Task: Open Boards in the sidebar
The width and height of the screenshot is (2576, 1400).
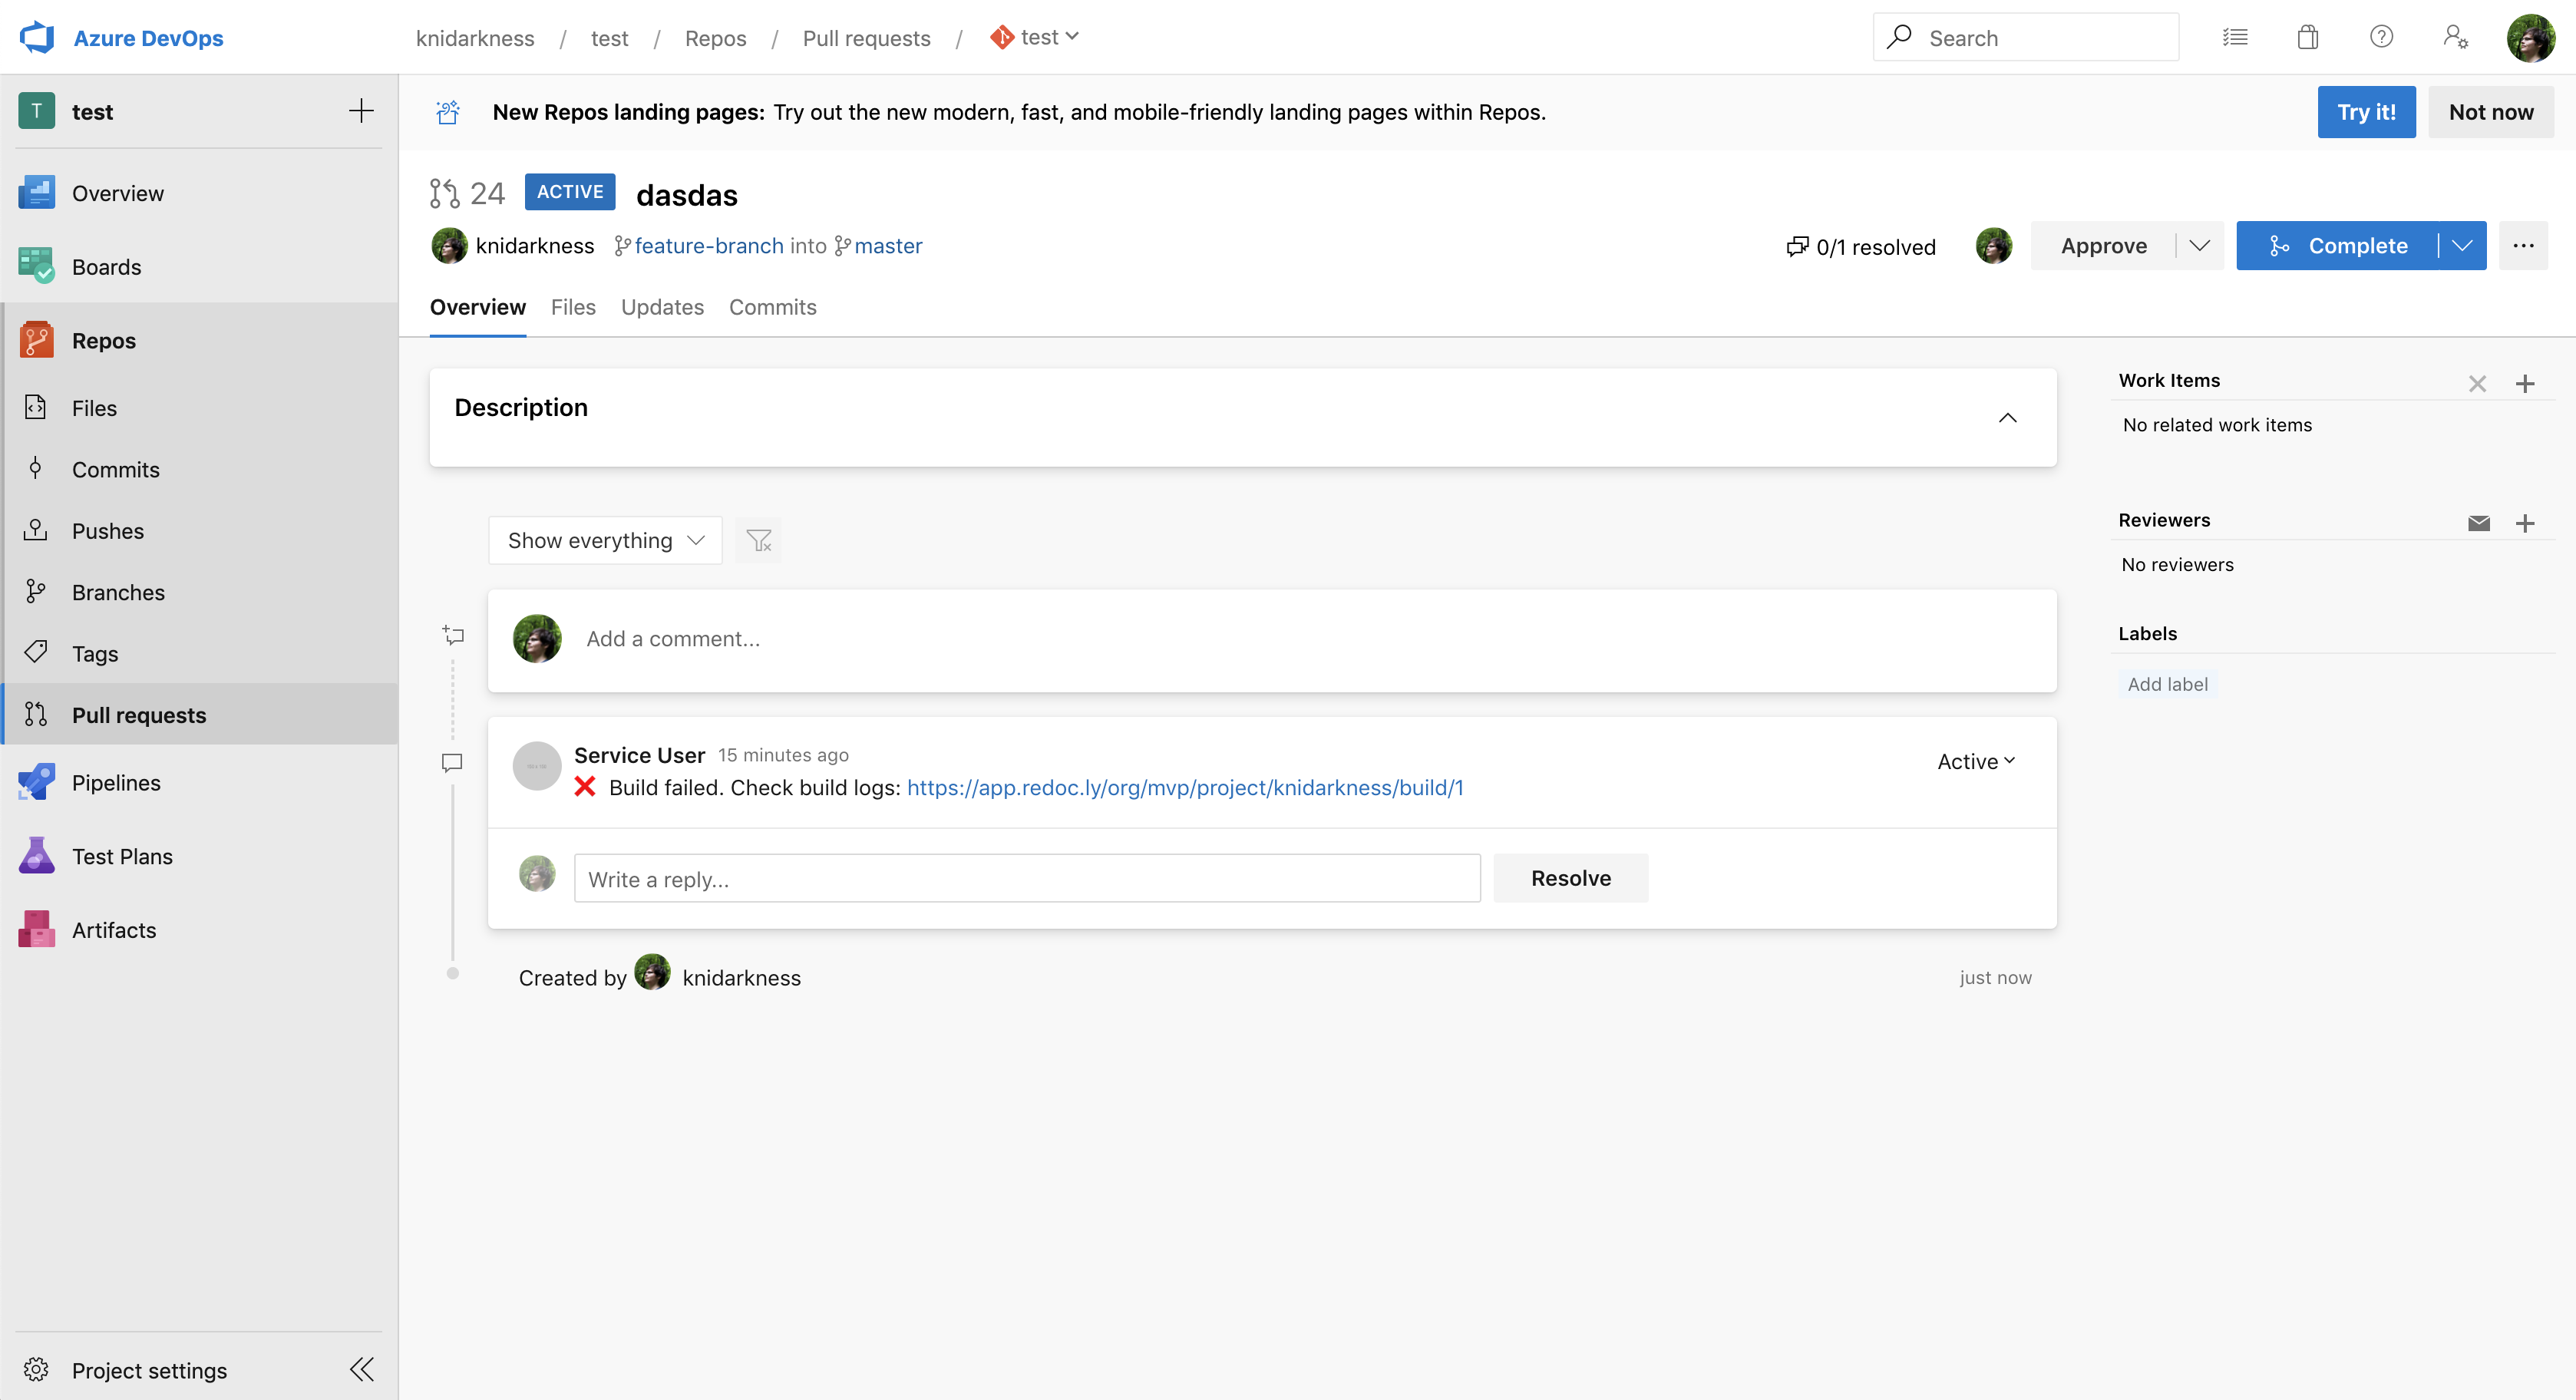Action: [198, 267]
